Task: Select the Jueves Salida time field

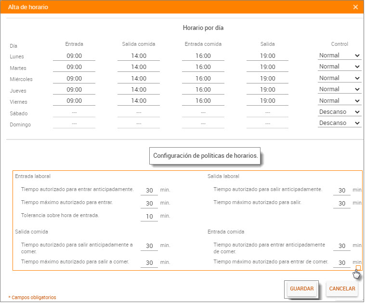Action: coord(268,90)
